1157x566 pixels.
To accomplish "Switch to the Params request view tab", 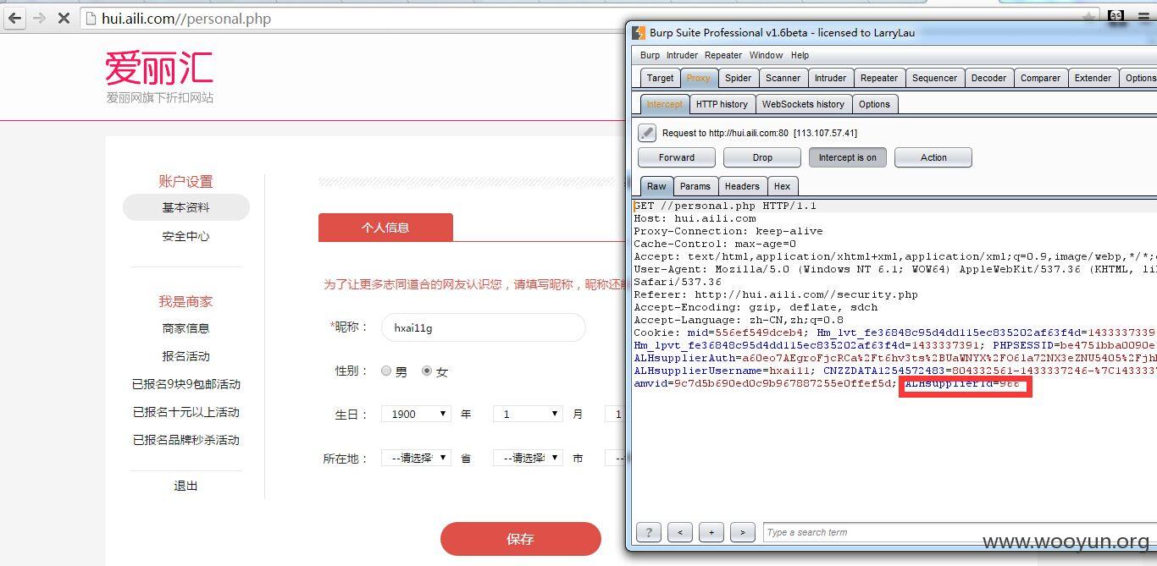I will [695, 186].
